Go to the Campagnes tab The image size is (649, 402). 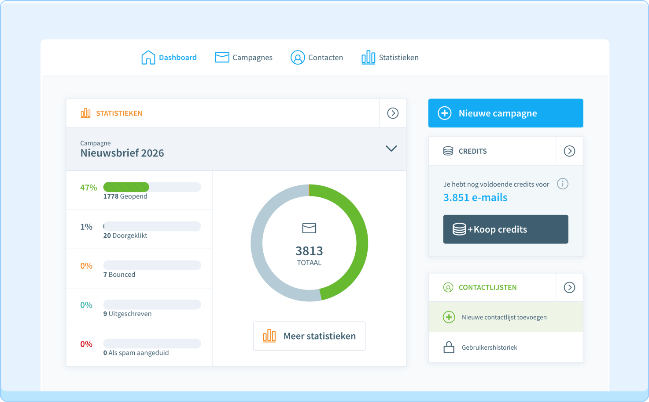(252, 58)
